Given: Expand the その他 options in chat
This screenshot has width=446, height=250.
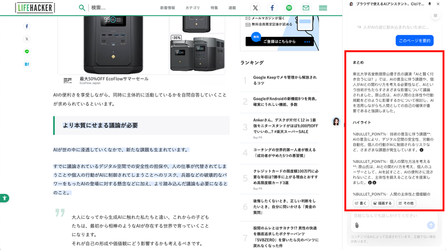Looking at the screenshot, I should [406, 203].
